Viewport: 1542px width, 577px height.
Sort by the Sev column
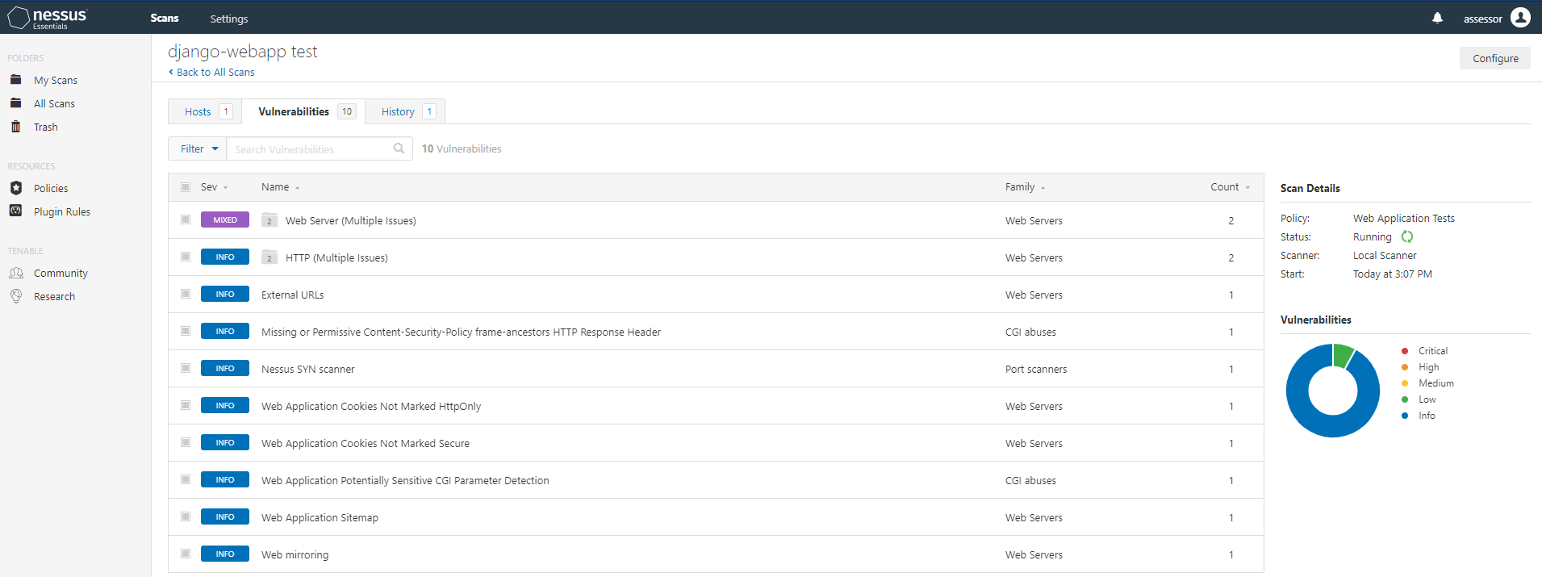(214, 186)
